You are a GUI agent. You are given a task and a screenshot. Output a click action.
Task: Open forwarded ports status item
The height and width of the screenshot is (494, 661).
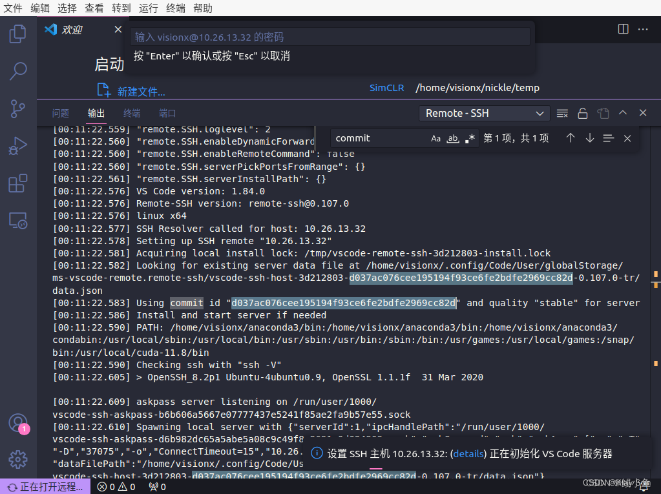[x=158, y=487]
